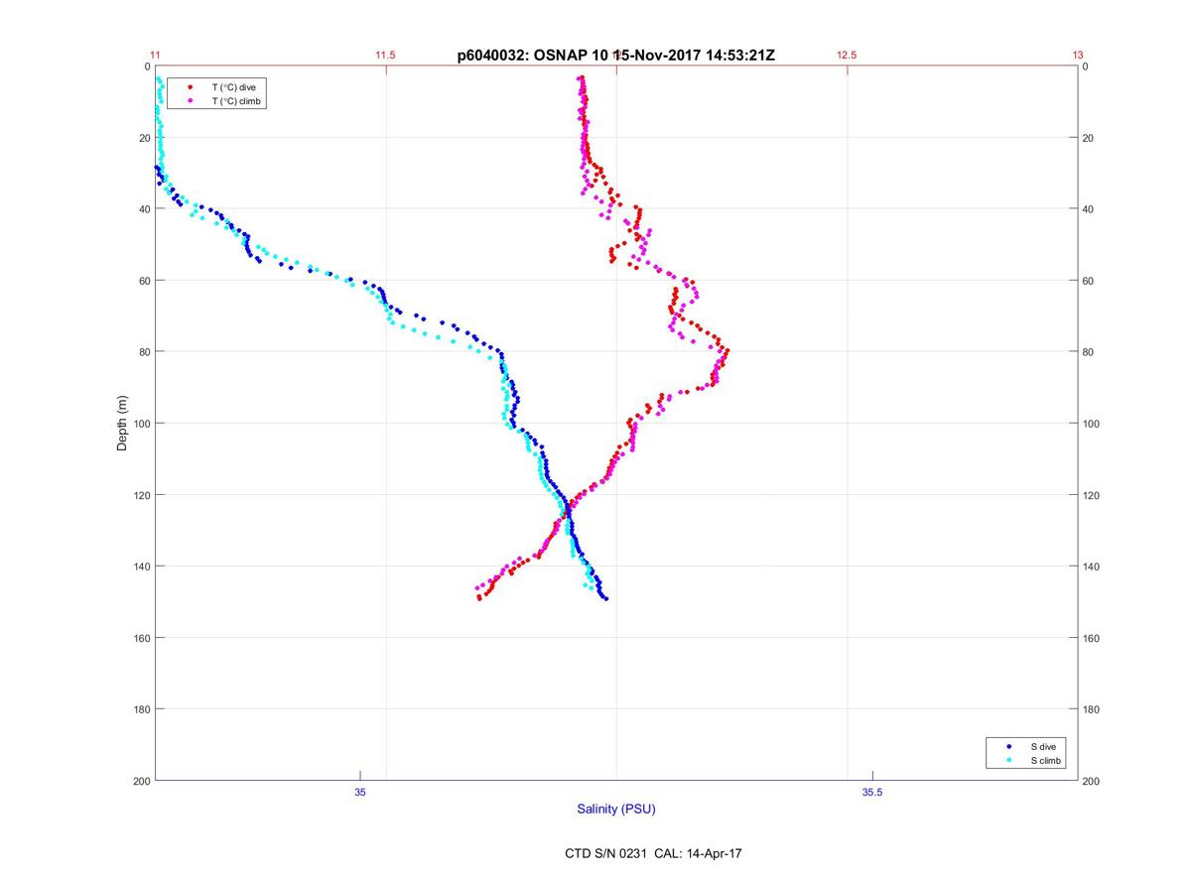
Task: Click the '40' tick on the right depth axis
Action: pos(1089,209)
